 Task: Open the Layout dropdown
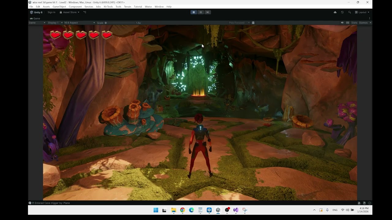[362, 12]
